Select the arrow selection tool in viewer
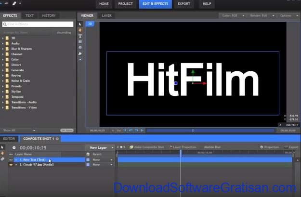The height and width of the screenshot is (197, 301). click(x=80, y=25)
